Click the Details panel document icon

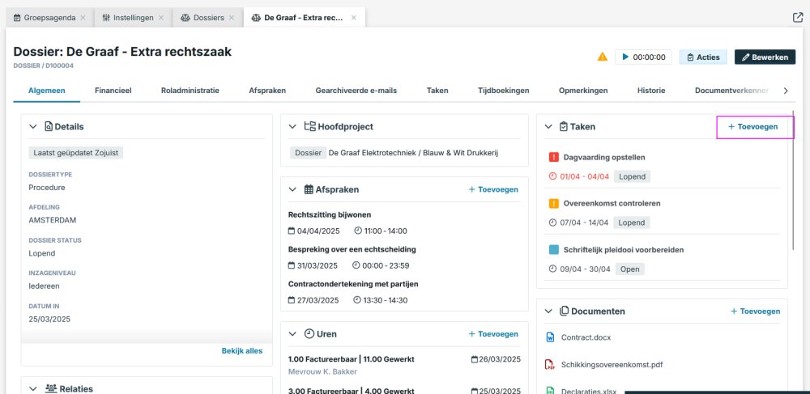coord(49,126)
